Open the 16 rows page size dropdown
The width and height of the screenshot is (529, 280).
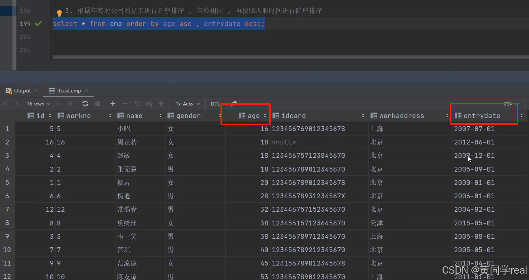(x=38, y=104)
